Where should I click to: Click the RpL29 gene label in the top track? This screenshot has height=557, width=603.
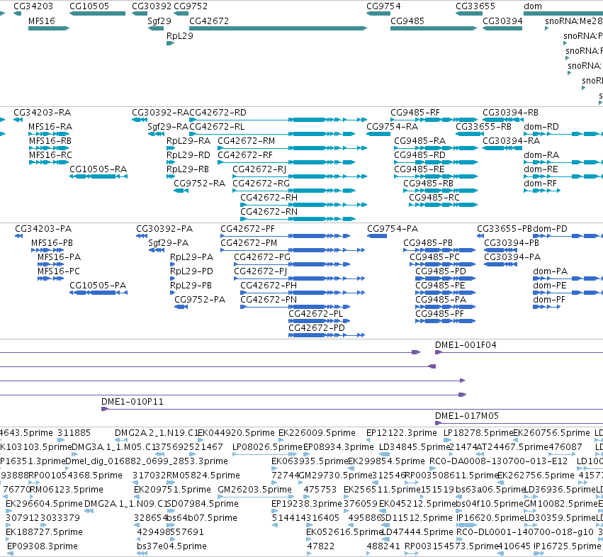tap(179, 35)
